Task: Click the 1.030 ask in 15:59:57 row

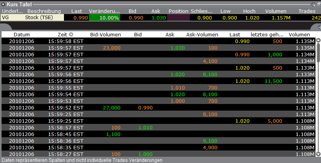Action: 178,48
